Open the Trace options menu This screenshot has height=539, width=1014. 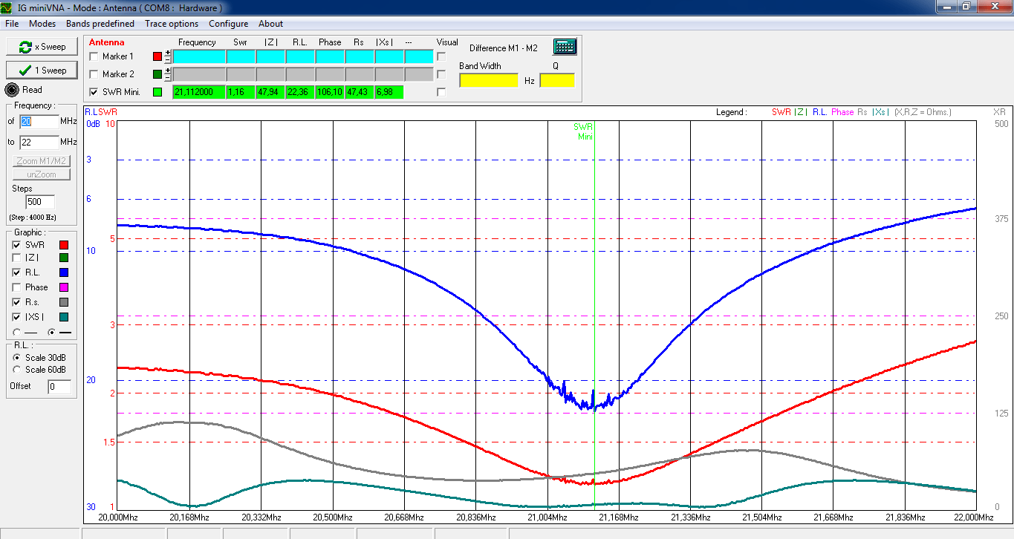pos(172,24)
